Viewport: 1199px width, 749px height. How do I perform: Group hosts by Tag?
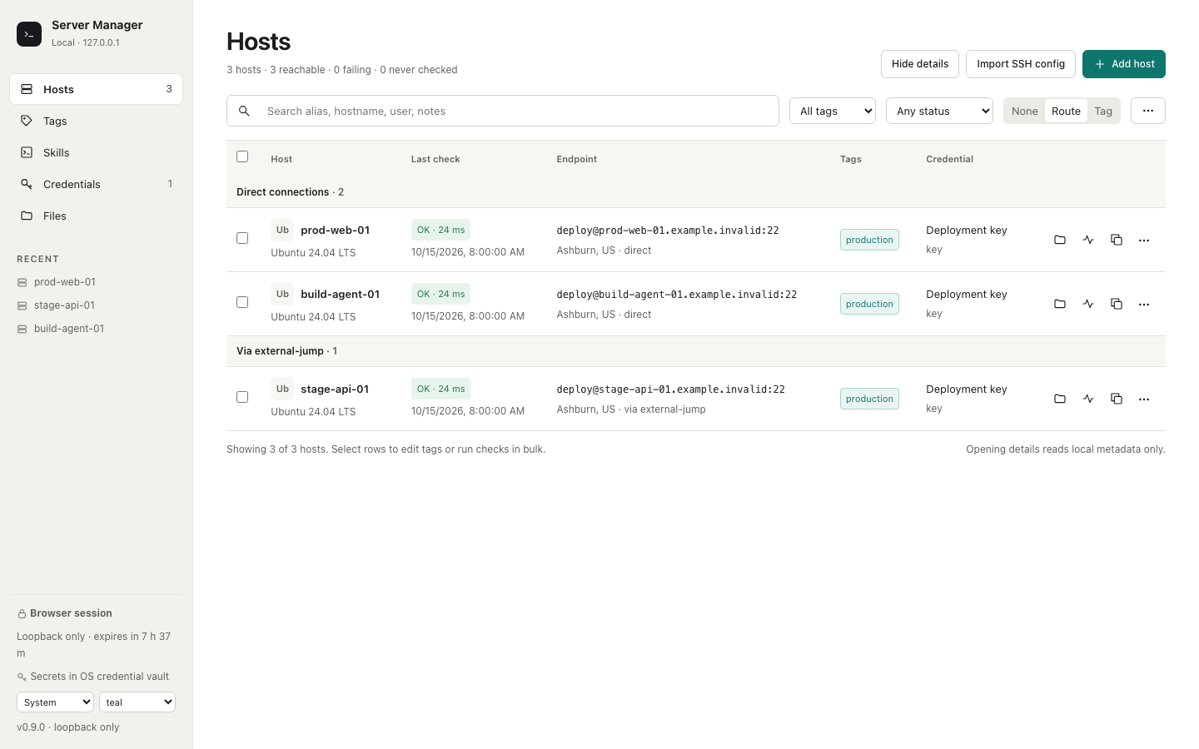1103,111
